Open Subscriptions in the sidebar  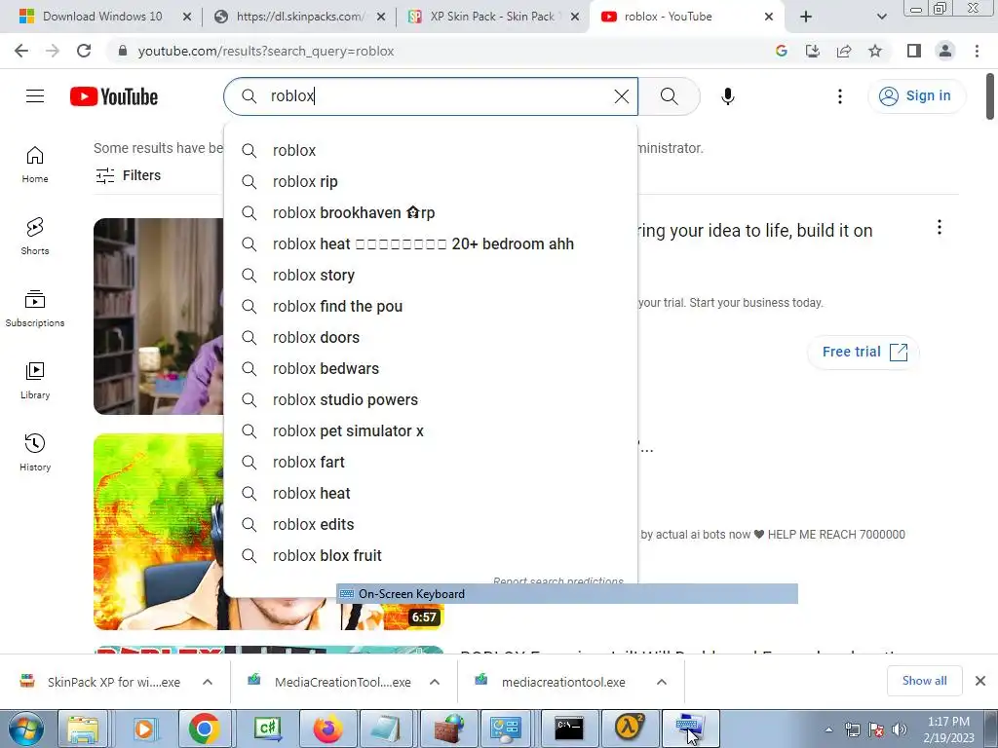click(x=35, y=309)
